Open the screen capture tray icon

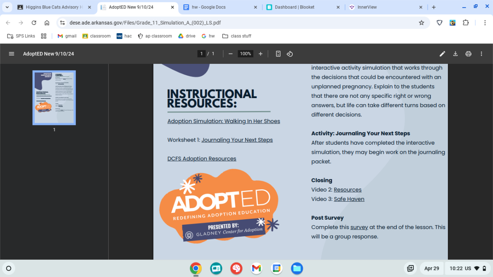pyautogui.click(x=411, y=269)
